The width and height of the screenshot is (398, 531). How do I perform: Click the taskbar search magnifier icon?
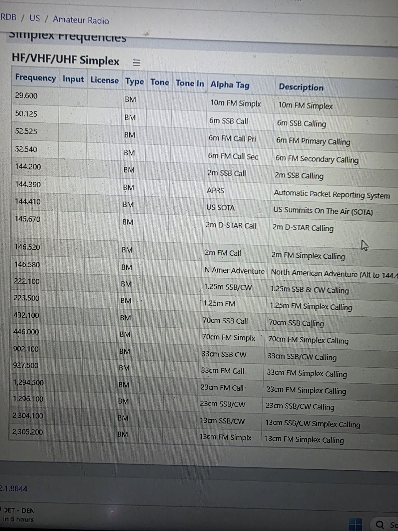coord(380,525)
